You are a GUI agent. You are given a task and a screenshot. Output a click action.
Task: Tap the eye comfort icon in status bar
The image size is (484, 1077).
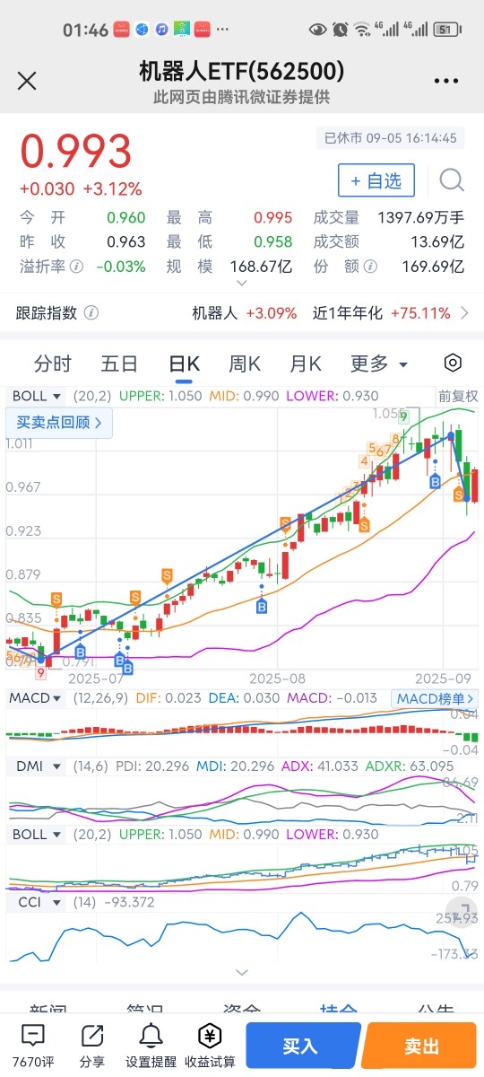pos(317,30)
